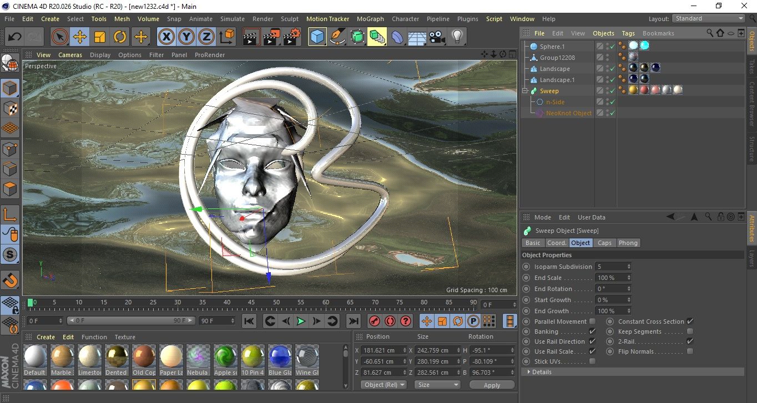The width and height of the screenshot is (757, 403).
Task: Switch to Texture mode icon
Action: [x=10, y=108]
